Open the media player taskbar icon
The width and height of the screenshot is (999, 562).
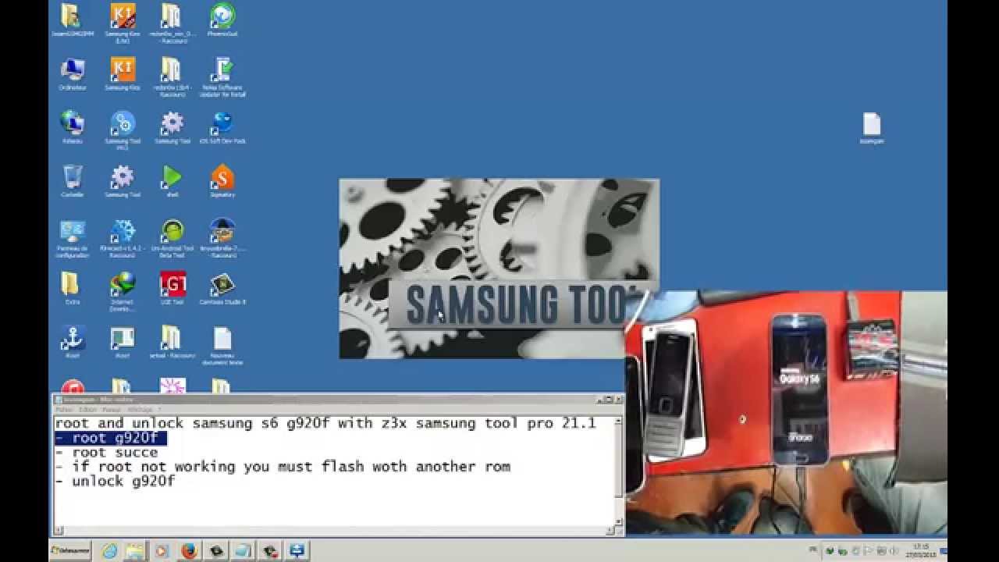(162, 551)
